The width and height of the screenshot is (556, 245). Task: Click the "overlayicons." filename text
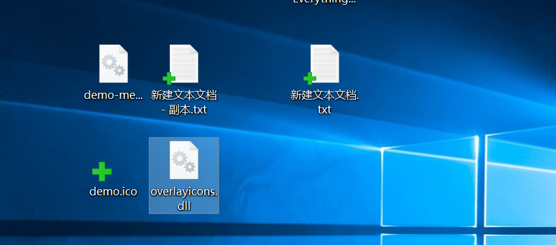coord(184,192)
